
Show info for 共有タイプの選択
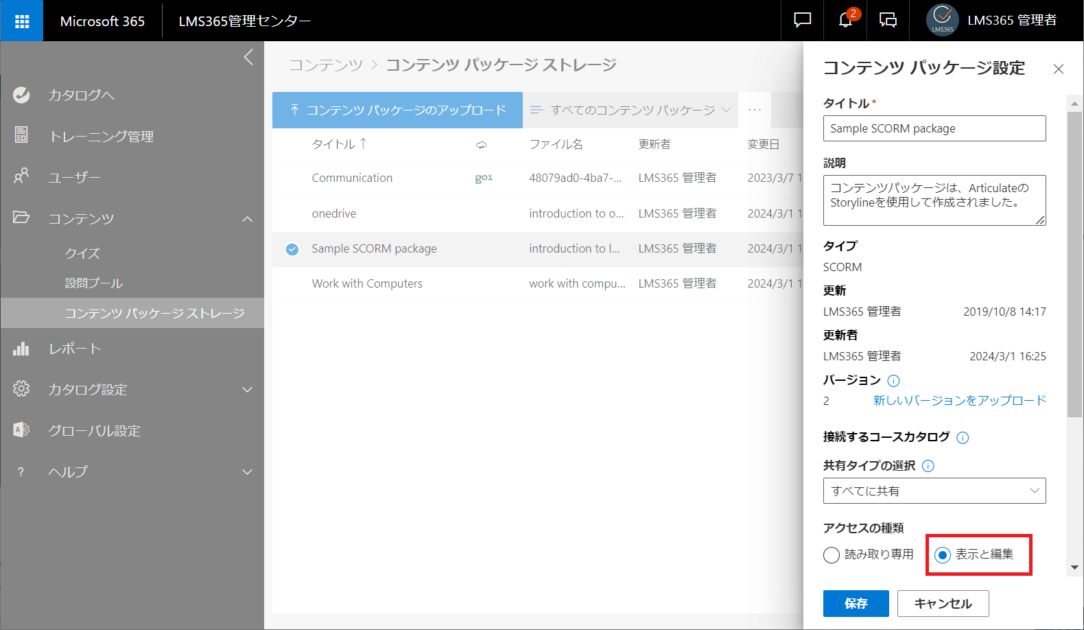(x=928, y=466)
